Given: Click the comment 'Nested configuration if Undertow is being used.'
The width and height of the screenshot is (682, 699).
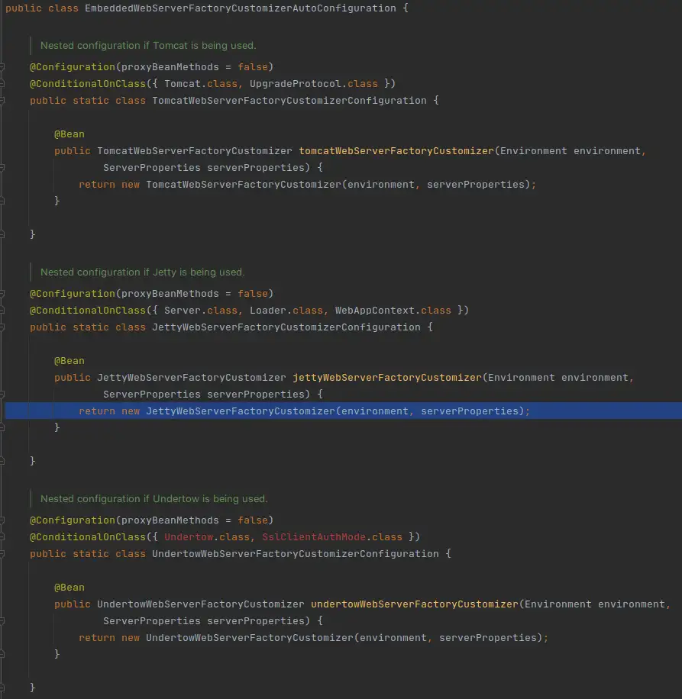Looking at the screenshot, I should [154, 499].
